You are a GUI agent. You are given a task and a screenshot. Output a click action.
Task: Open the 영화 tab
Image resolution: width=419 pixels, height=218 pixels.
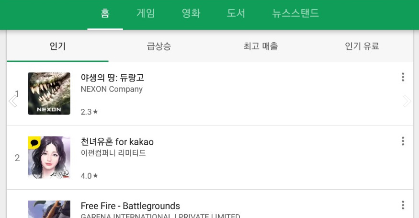191,13
